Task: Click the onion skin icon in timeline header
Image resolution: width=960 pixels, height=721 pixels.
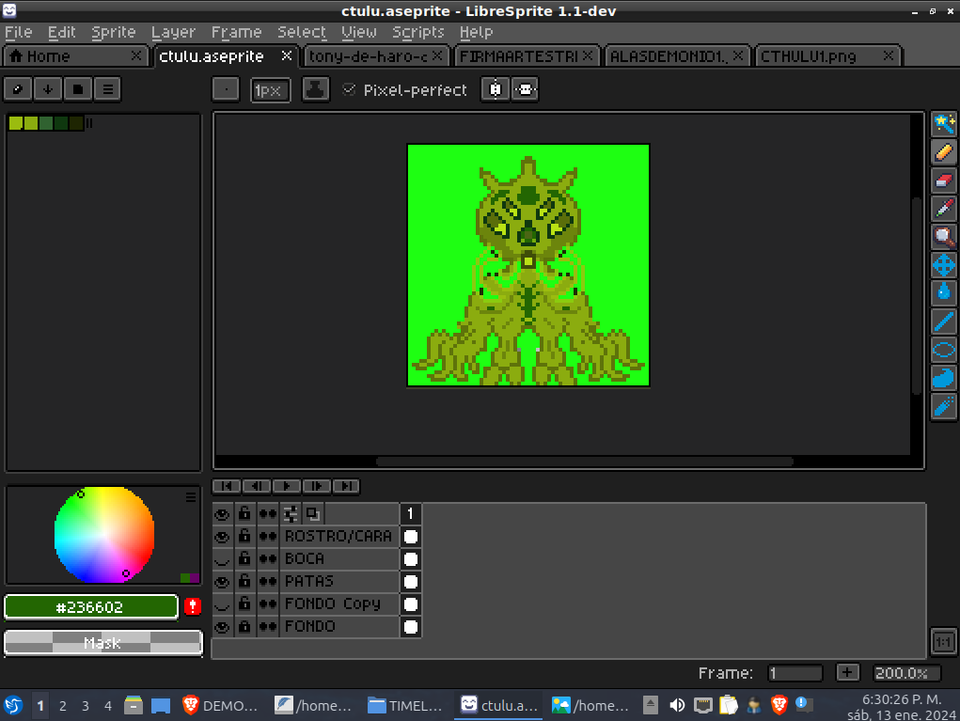Action: click(313, 513)
